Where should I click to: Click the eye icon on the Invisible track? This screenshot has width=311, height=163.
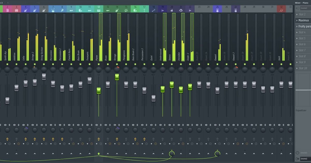(181, 10)
